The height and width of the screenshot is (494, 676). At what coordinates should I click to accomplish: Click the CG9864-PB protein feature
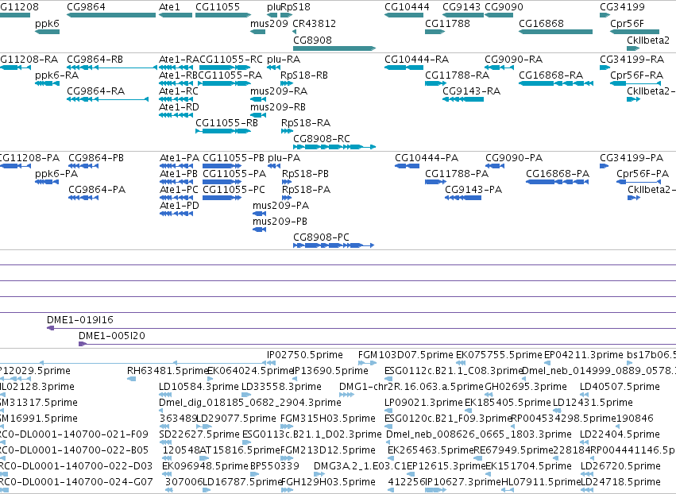point(83,166)
